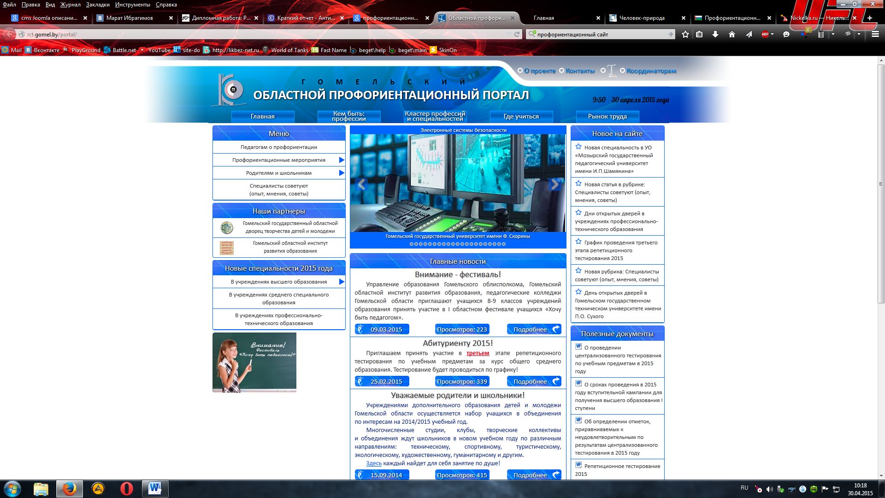Click the round bullet before 'О проекте'
The image size is (885, 498).
[520, 71]
